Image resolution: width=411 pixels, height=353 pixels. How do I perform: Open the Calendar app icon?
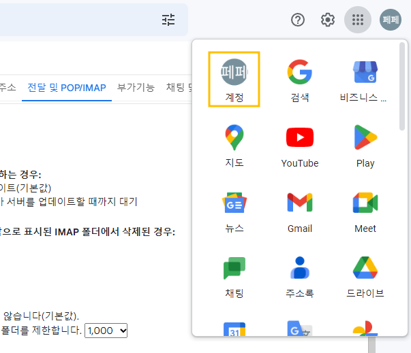coord(234,329)
